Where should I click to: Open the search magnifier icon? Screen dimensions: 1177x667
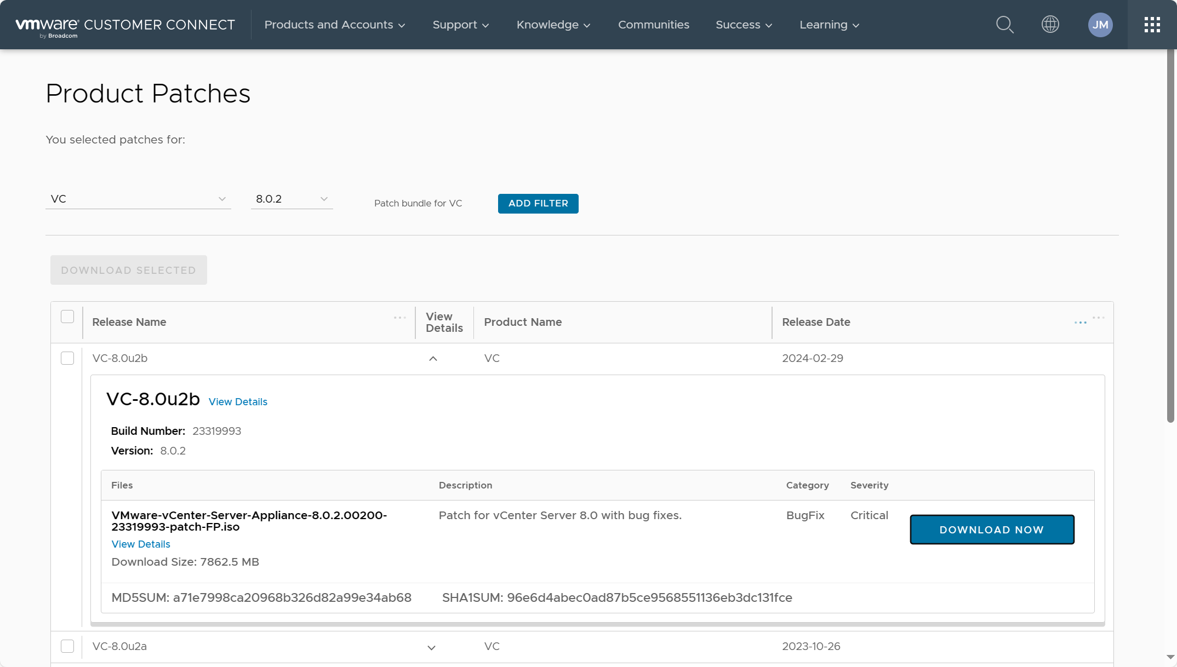pos(1004,25)
